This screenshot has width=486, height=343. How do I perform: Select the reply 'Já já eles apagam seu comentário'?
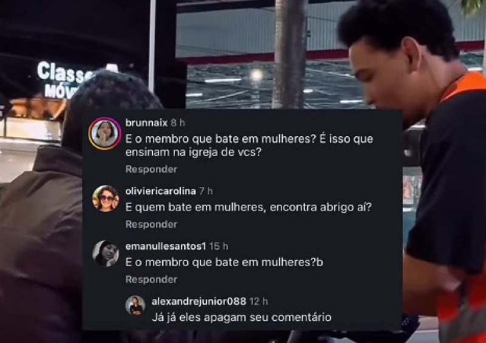pos(241,318)
